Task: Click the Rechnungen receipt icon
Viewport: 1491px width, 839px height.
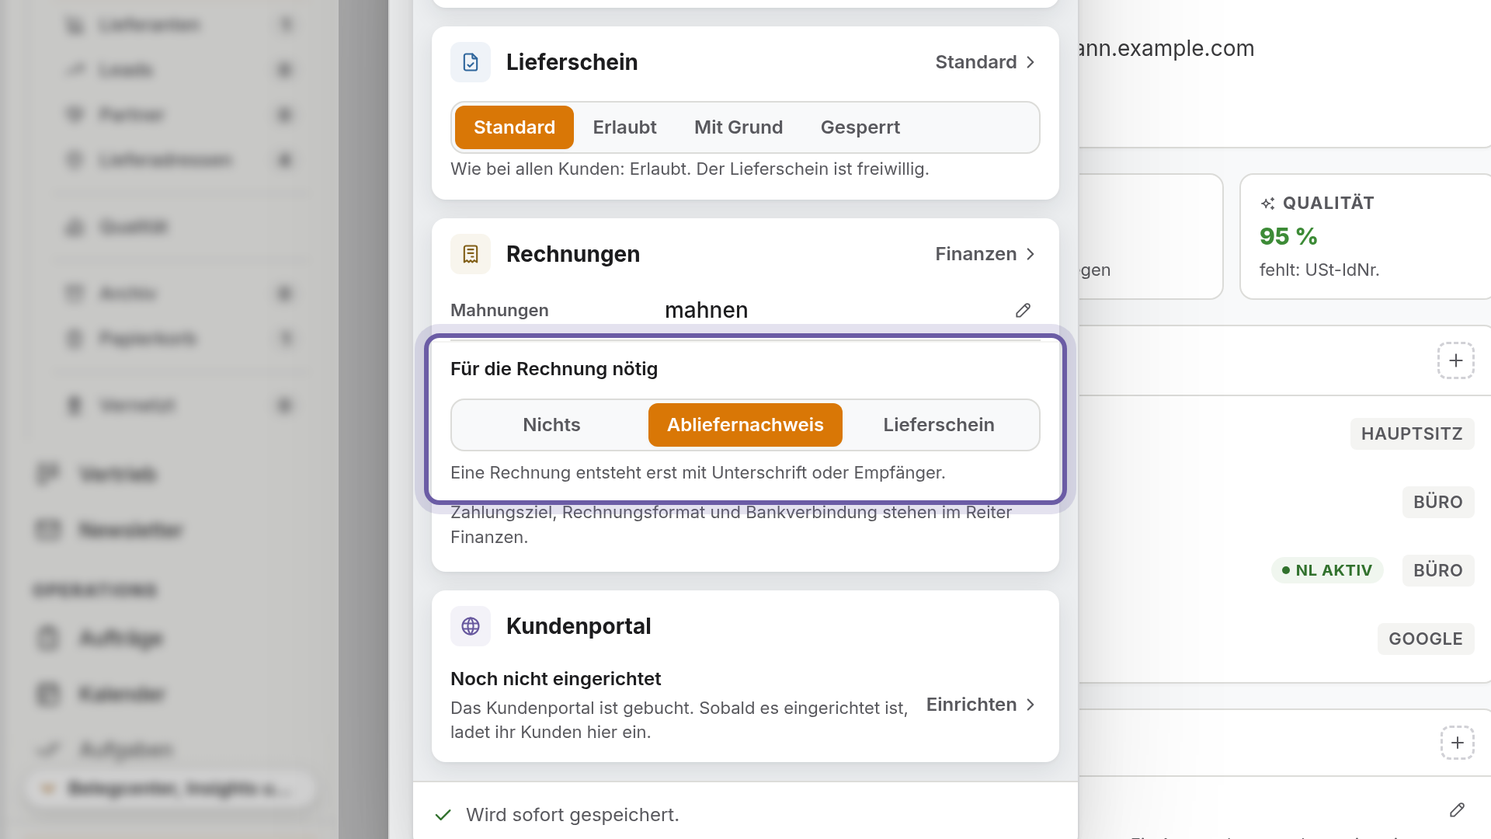Action: [471, 254]
